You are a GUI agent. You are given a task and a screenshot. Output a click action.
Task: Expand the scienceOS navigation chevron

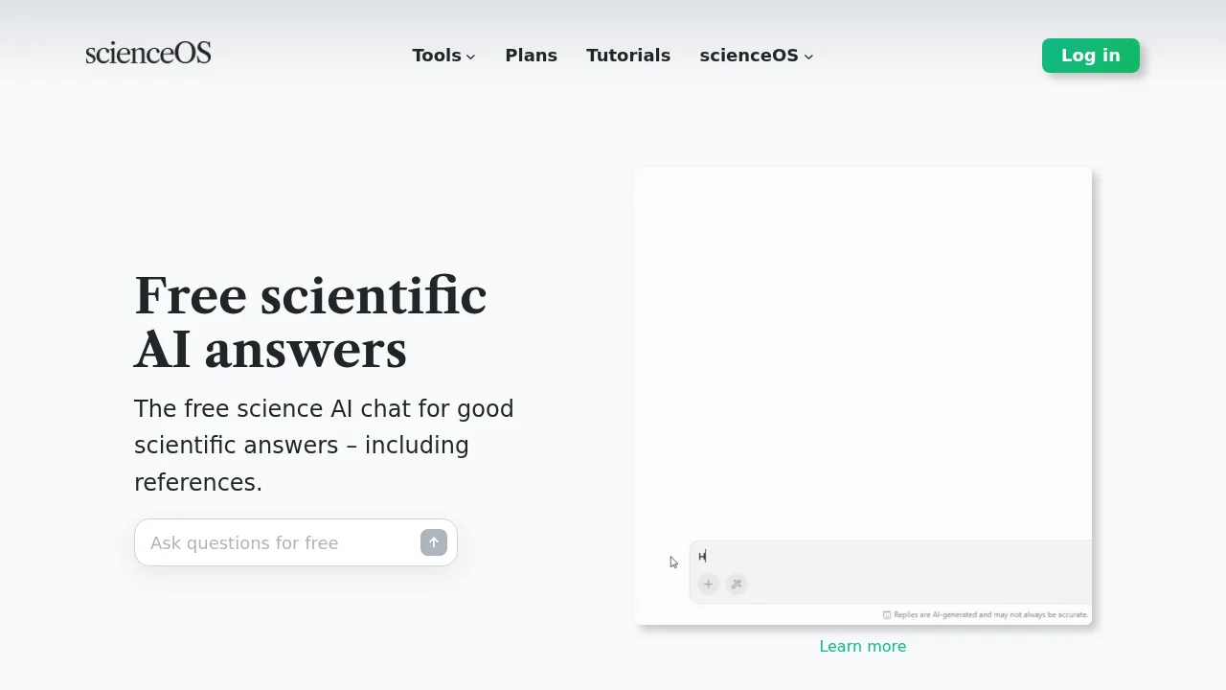coord(808,57)
